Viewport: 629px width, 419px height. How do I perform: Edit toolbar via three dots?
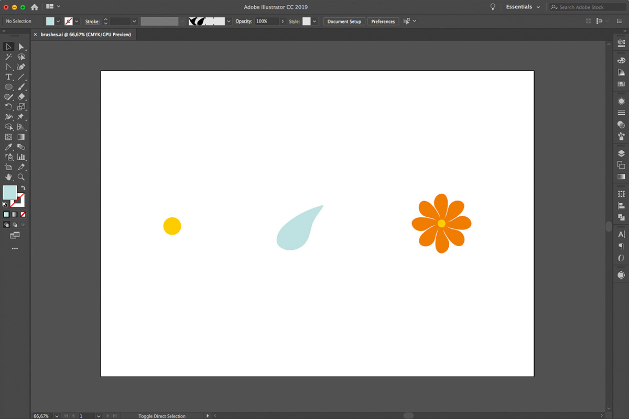[x=15, y=249]
